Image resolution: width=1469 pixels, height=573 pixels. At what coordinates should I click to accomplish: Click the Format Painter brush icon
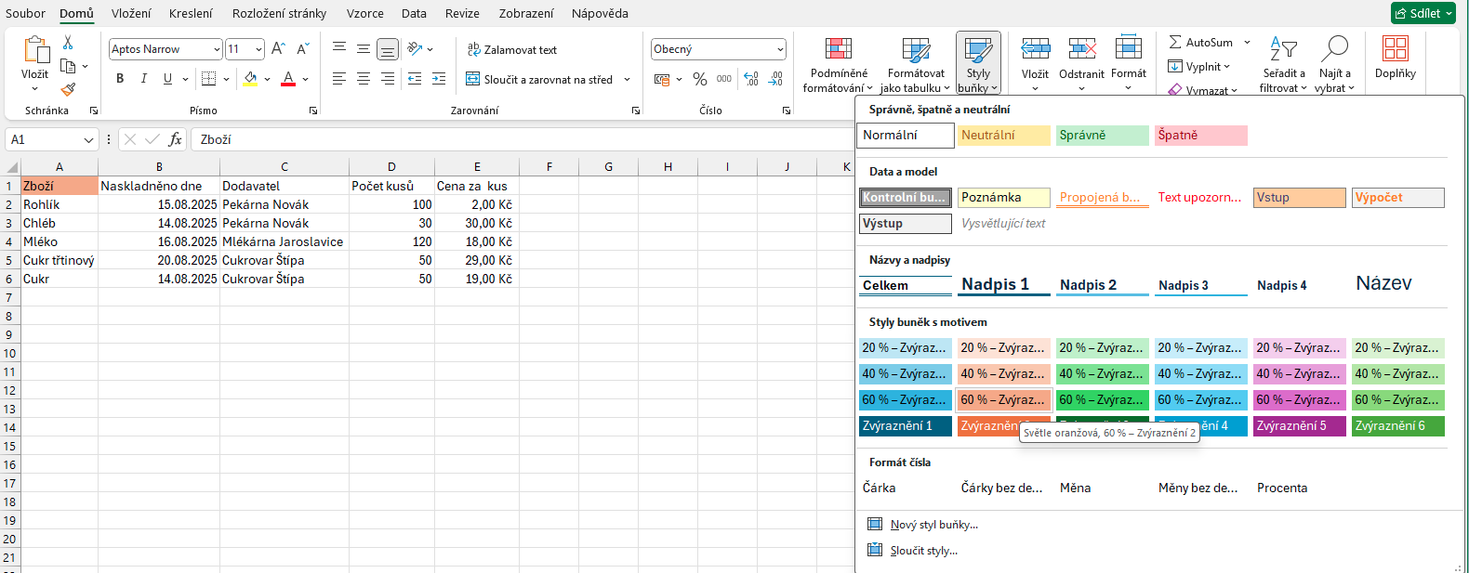click(68, 89)
